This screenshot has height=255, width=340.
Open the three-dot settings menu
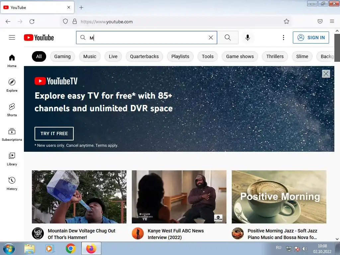(284, 38)
